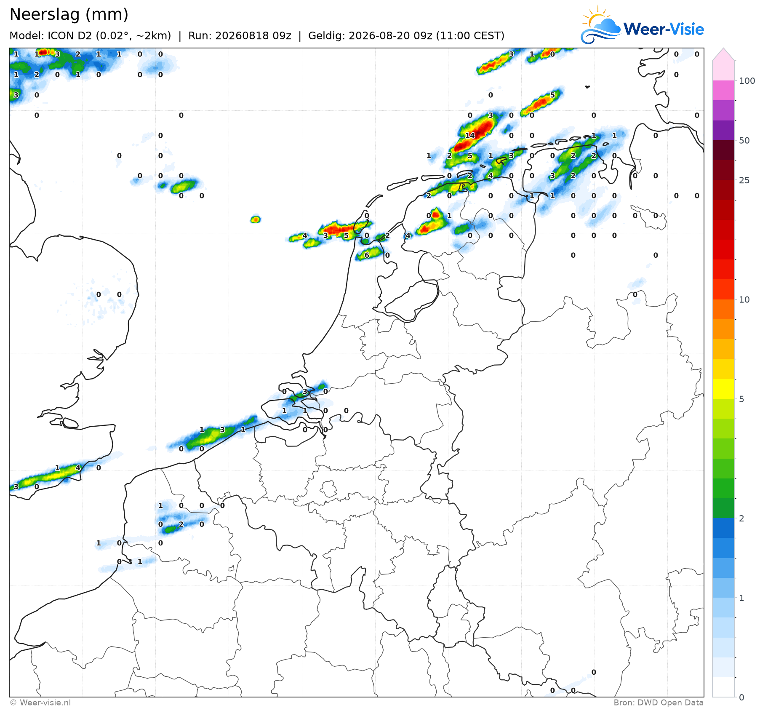Click the 6 mm value near Noord-Holland coast
Image resolution: width=768 pixels, height=708 pixels.
(367, 255)
